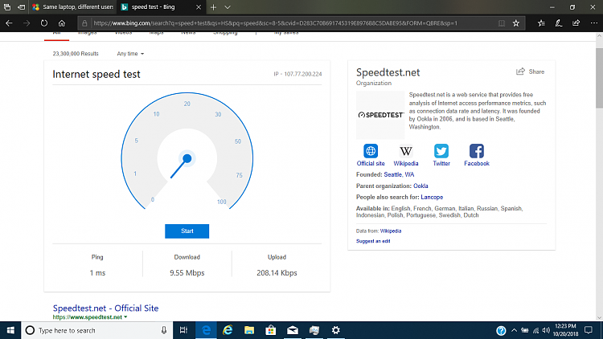
Task: Open Microsoft Edge from the taskbar
Action: [206, 330]
